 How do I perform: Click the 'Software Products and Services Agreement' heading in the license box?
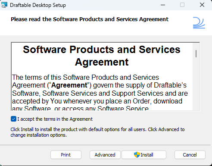102,56
